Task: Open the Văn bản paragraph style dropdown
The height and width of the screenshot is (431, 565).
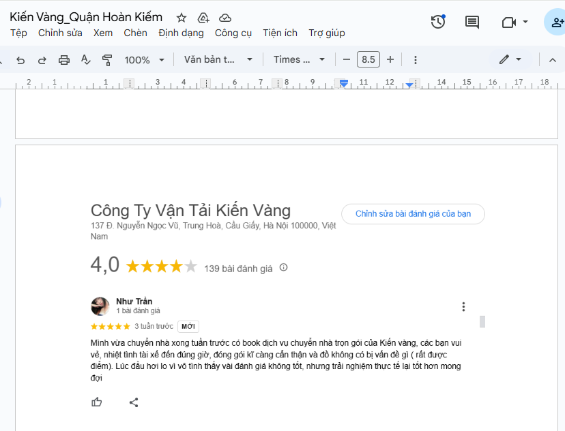Action: coord(218,59)
